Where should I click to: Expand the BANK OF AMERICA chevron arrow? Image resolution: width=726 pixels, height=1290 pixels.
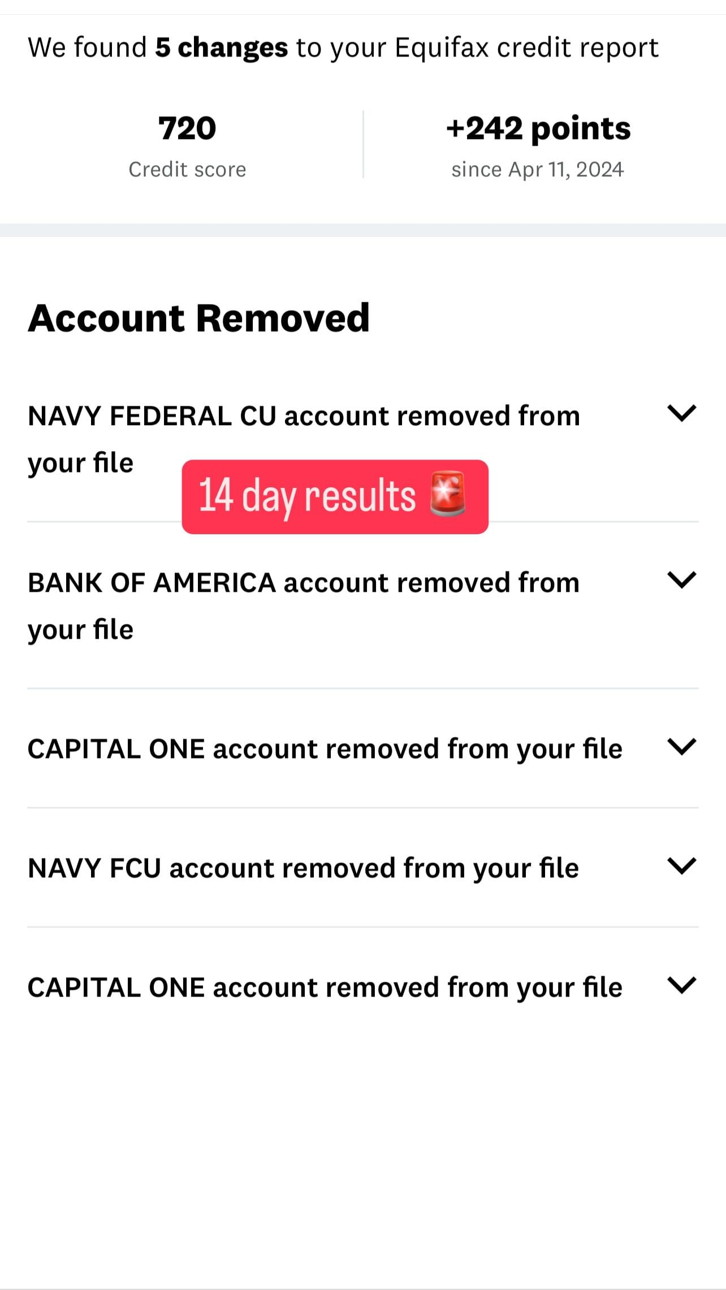pos(681,580)
